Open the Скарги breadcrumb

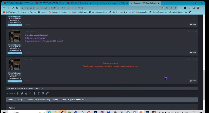pyautogui.click(x=56, y=100)
